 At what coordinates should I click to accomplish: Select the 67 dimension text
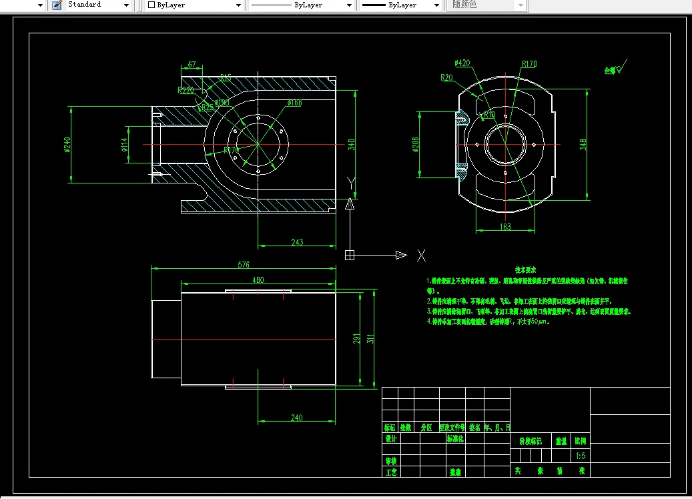click(x=192, y=65)
